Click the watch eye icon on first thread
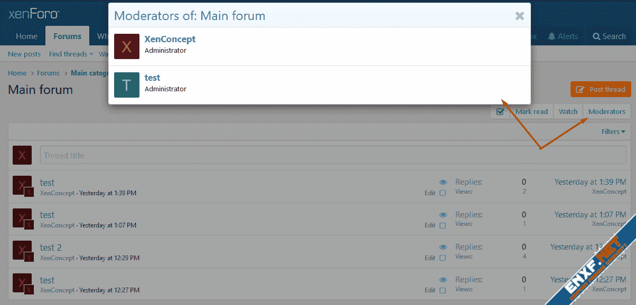The height and width of the screenshot is (305, 636). pos(443,182)
